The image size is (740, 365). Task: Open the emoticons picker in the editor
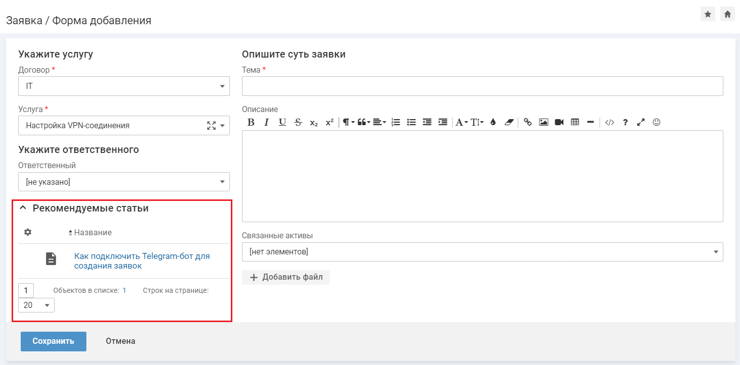click(x=657, y=122)
